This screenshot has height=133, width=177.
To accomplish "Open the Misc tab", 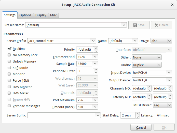I will 53,15.
